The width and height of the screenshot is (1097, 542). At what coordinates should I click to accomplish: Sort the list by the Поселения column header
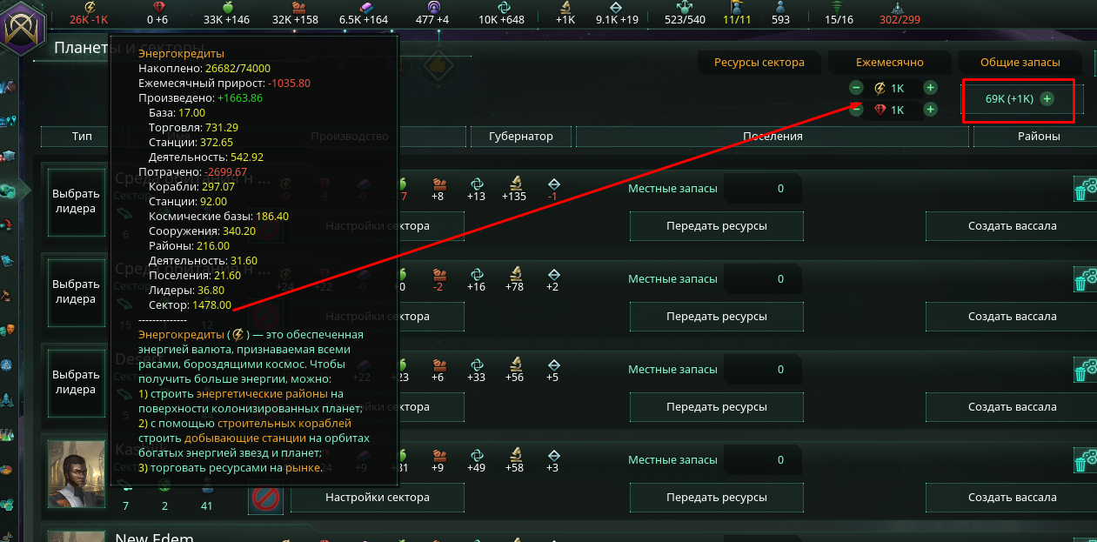coord(773,137)
